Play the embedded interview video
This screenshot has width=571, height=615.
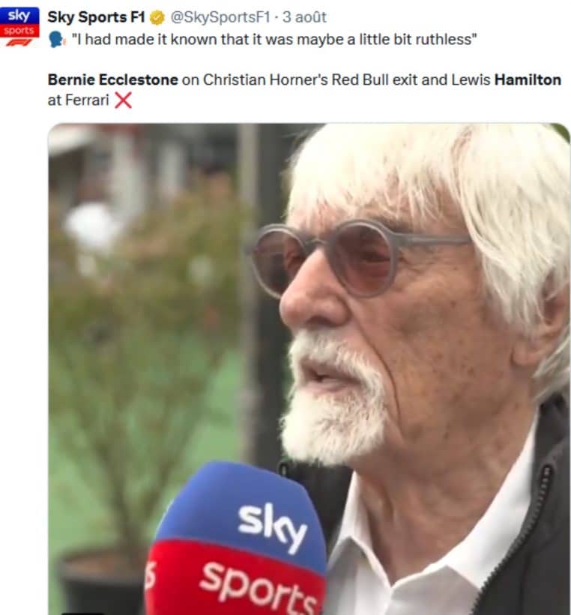point(309,369)
